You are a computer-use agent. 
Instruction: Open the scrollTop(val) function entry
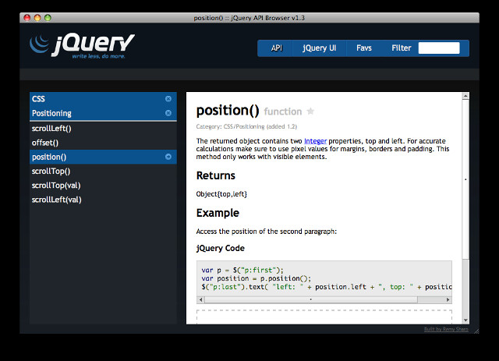click(x=103, y=186)
